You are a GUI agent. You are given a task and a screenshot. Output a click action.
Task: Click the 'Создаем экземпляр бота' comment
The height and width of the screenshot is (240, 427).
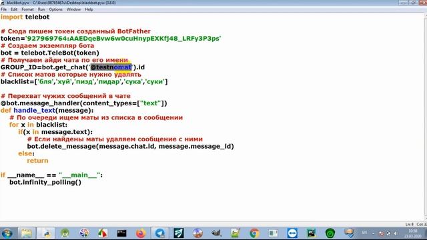(47, 46)
